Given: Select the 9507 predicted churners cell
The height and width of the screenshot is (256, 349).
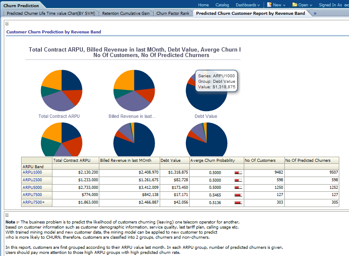Looking at the screenshot, I should click(x=312, y=172).
